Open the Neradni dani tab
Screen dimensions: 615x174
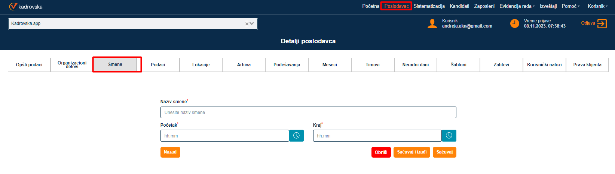(415, 65)
